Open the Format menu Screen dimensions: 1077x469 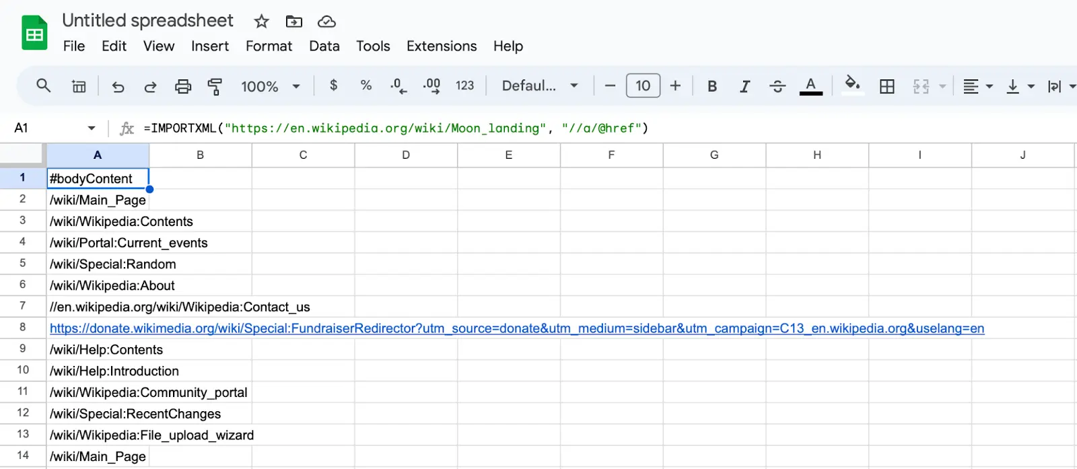pos(269,46)
